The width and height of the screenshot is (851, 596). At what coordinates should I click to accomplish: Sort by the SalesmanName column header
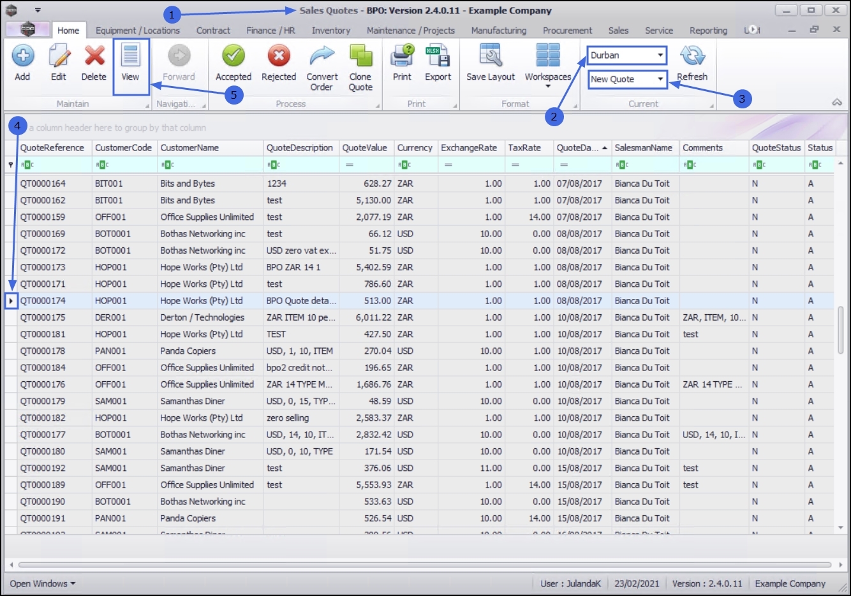click(646, 148)
